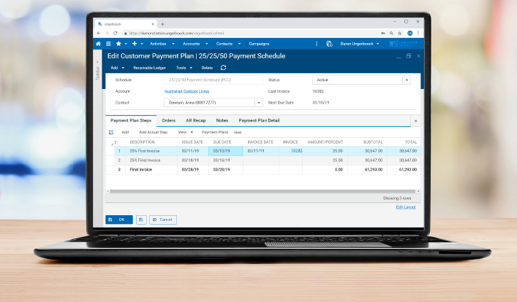517x302 pixels.
Task: Open the Orders tab
Action: (x=168, y=120)
